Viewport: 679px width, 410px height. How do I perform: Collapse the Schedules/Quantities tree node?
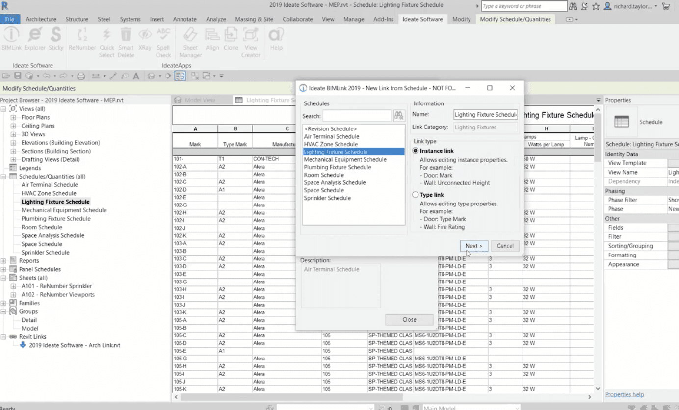coord(4,177)
